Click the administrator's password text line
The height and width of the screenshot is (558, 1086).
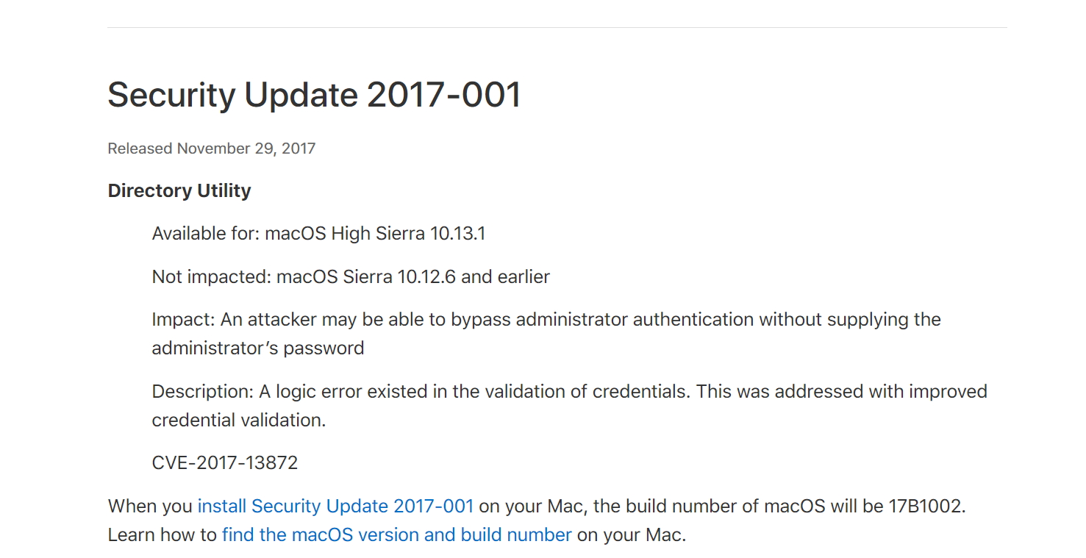coord(257,348)
